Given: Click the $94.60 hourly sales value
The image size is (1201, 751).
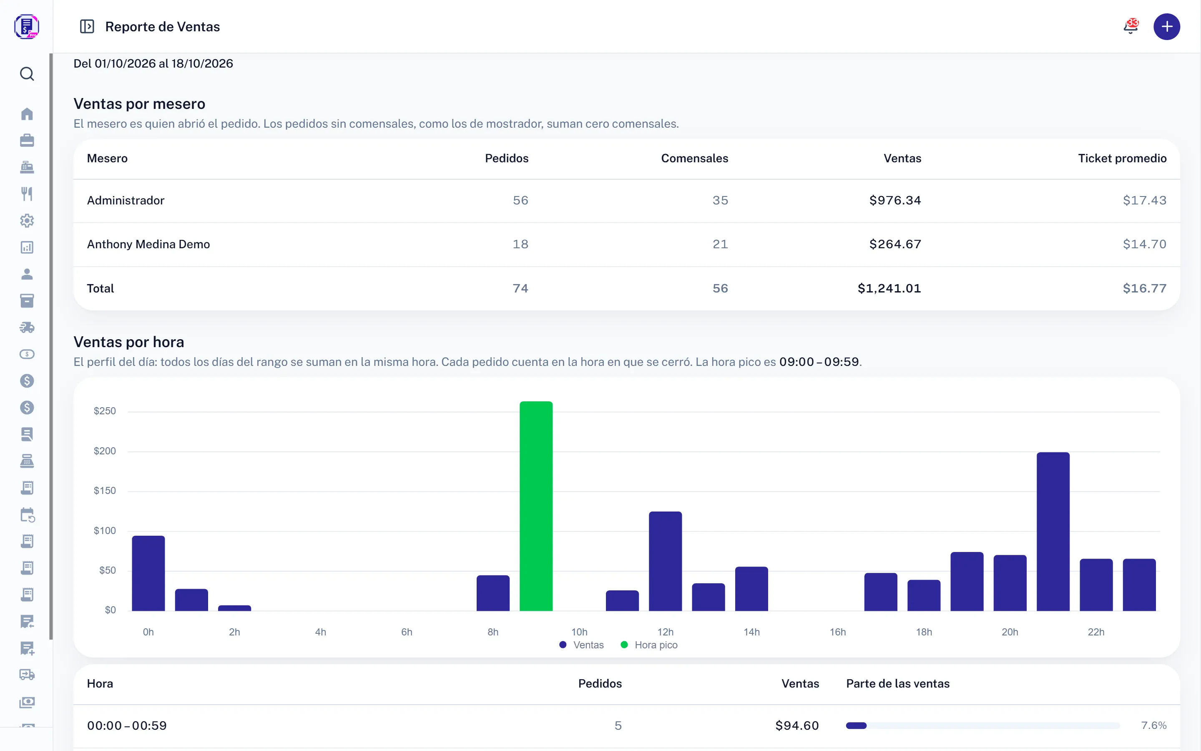Looking at the screenshot, I should coord(797,726).
